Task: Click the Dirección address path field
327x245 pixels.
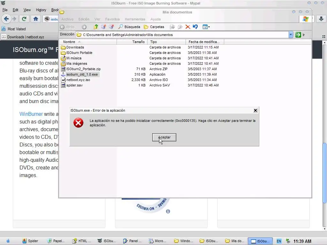Action: (182, 35)
